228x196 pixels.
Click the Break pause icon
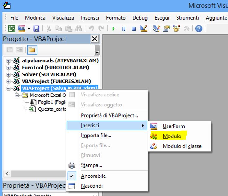tap(123, 29)
